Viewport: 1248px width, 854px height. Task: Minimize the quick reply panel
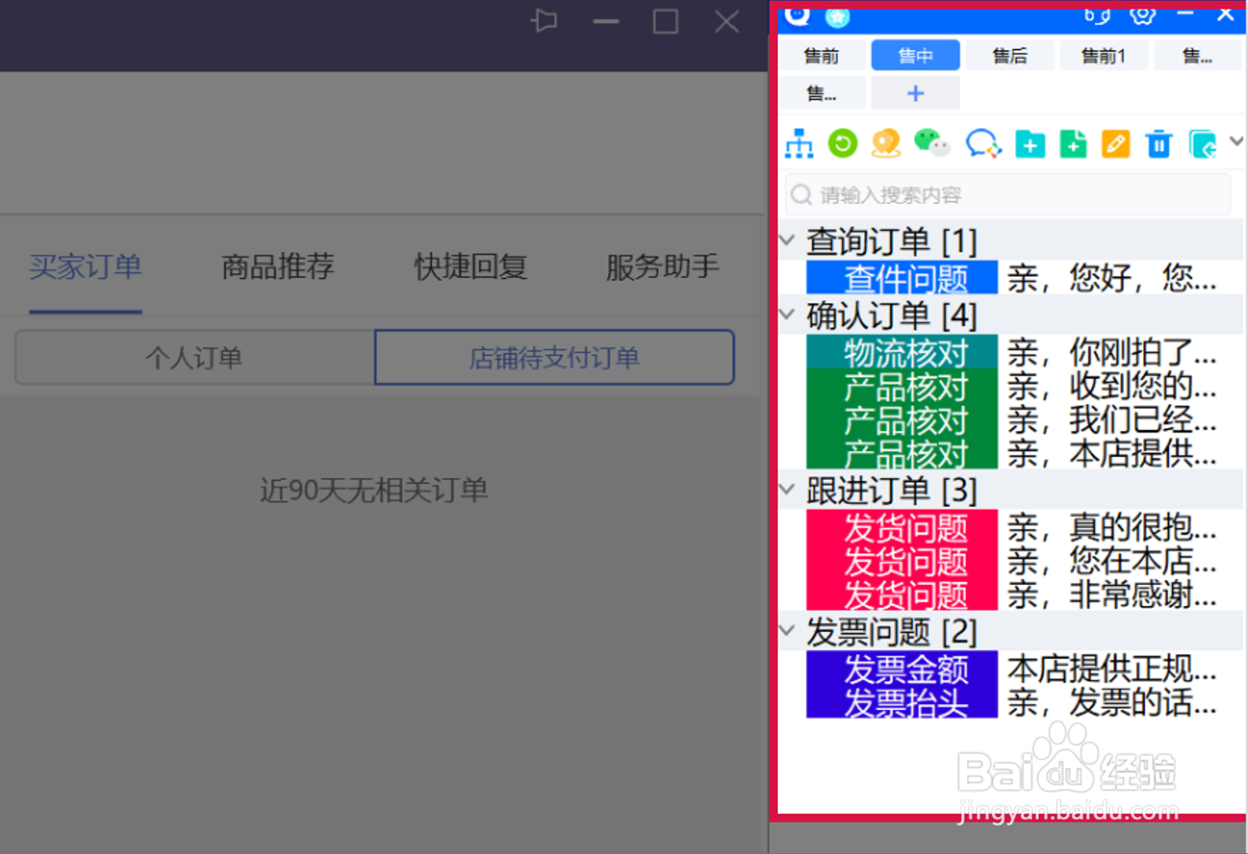(1185, 14)
